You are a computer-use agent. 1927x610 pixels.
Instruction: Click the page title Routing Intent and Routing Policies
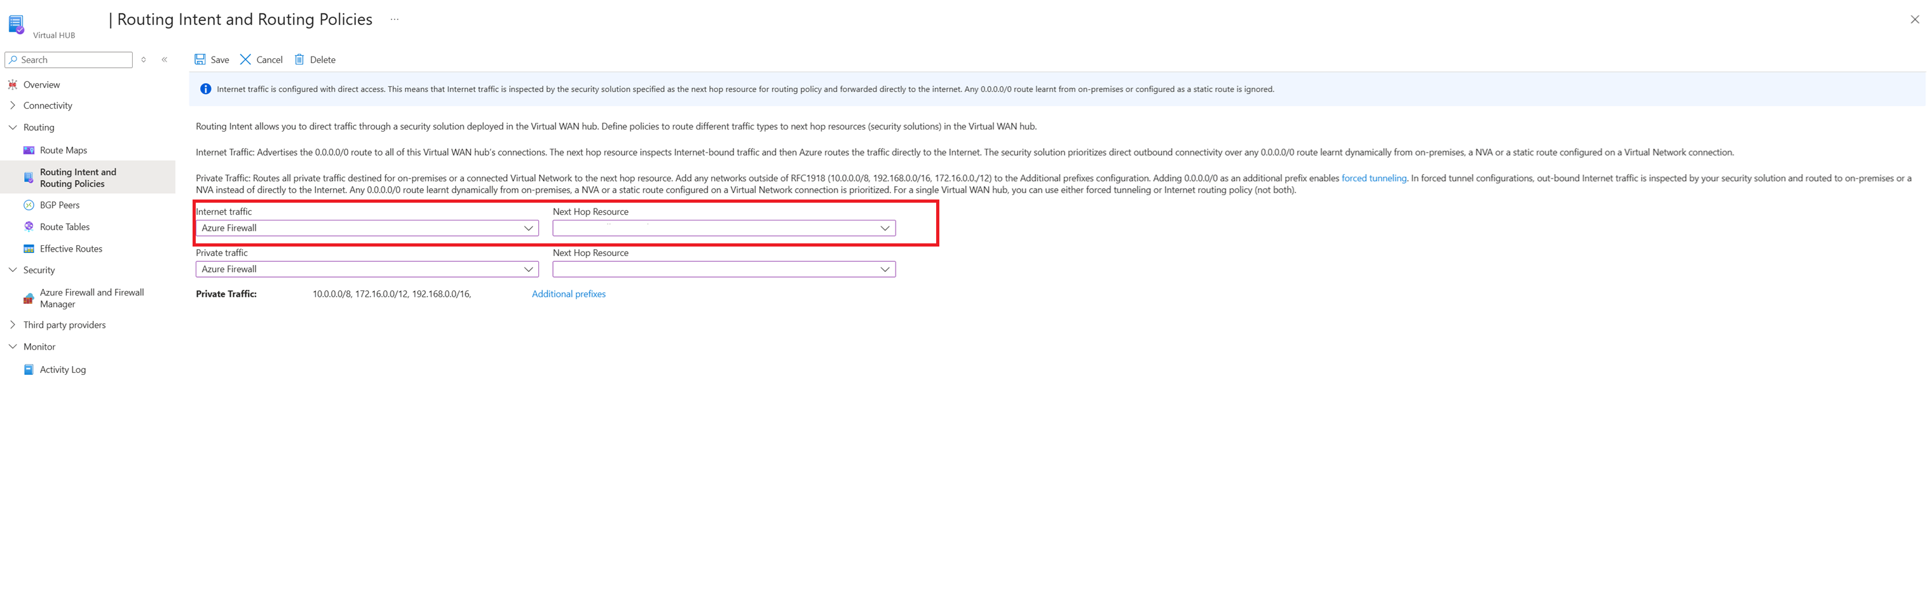coord(245,20)
